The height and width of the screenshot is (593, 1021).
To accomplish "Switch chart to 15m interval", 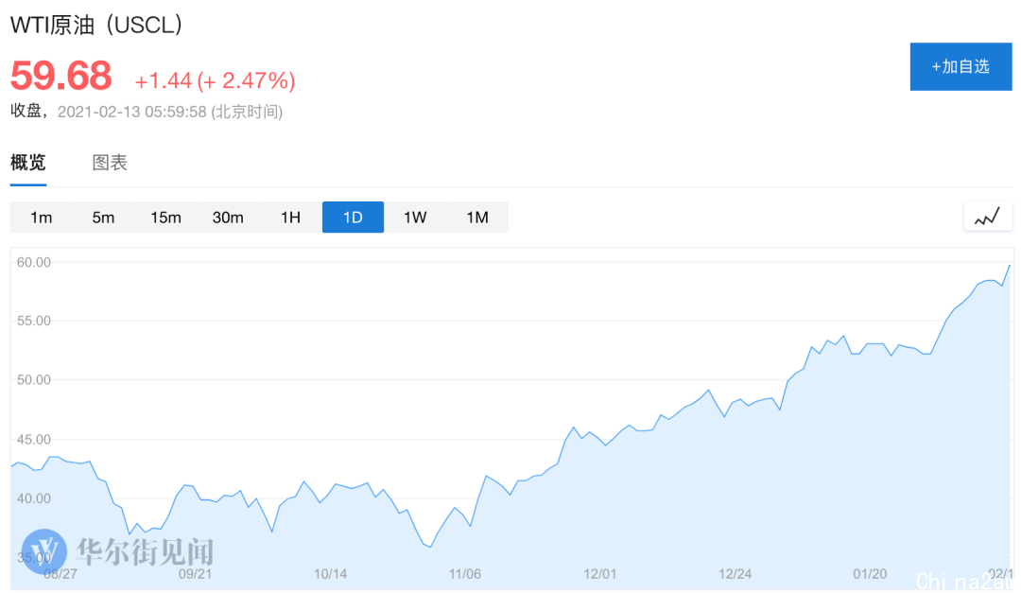I will [165, 218].
